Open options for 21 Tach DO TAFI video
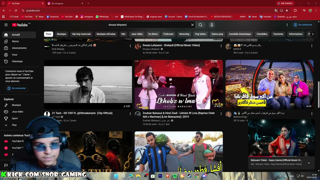 tap(130, 113)
